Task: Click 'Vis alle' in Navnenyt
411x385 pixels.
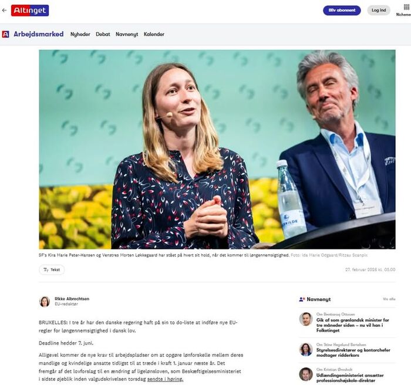Action: click(x=389, y=299)
